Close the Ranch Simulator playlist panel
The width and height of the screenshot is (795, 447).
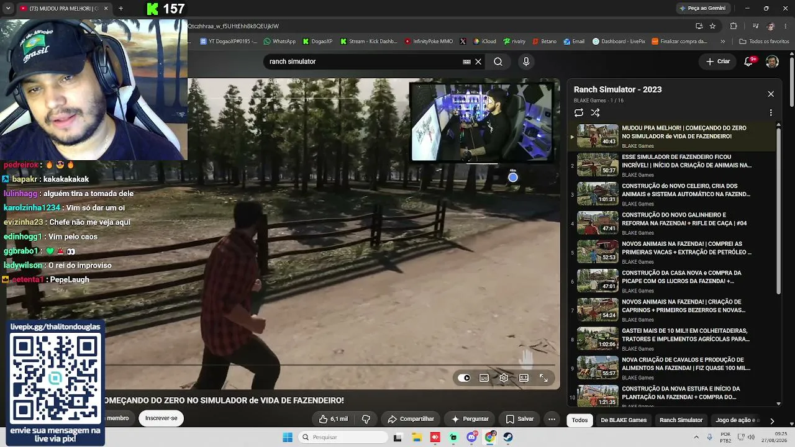pyautogui.click(x=771, y=94)
